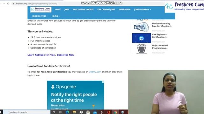Expand the JOBS BY BATCH dropdown

click(x=142, y=9)
